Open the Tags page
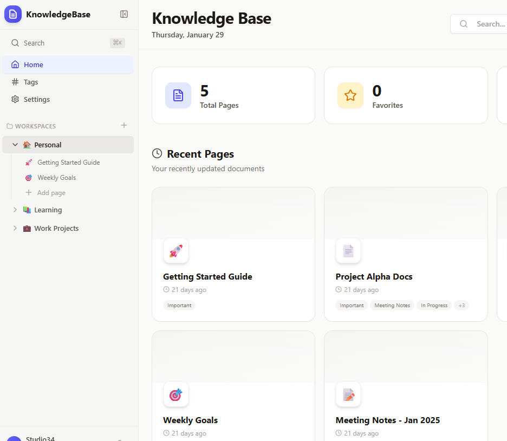Image resolution: width=507 pixels, height=441 pixels. (x=68, y=82)
